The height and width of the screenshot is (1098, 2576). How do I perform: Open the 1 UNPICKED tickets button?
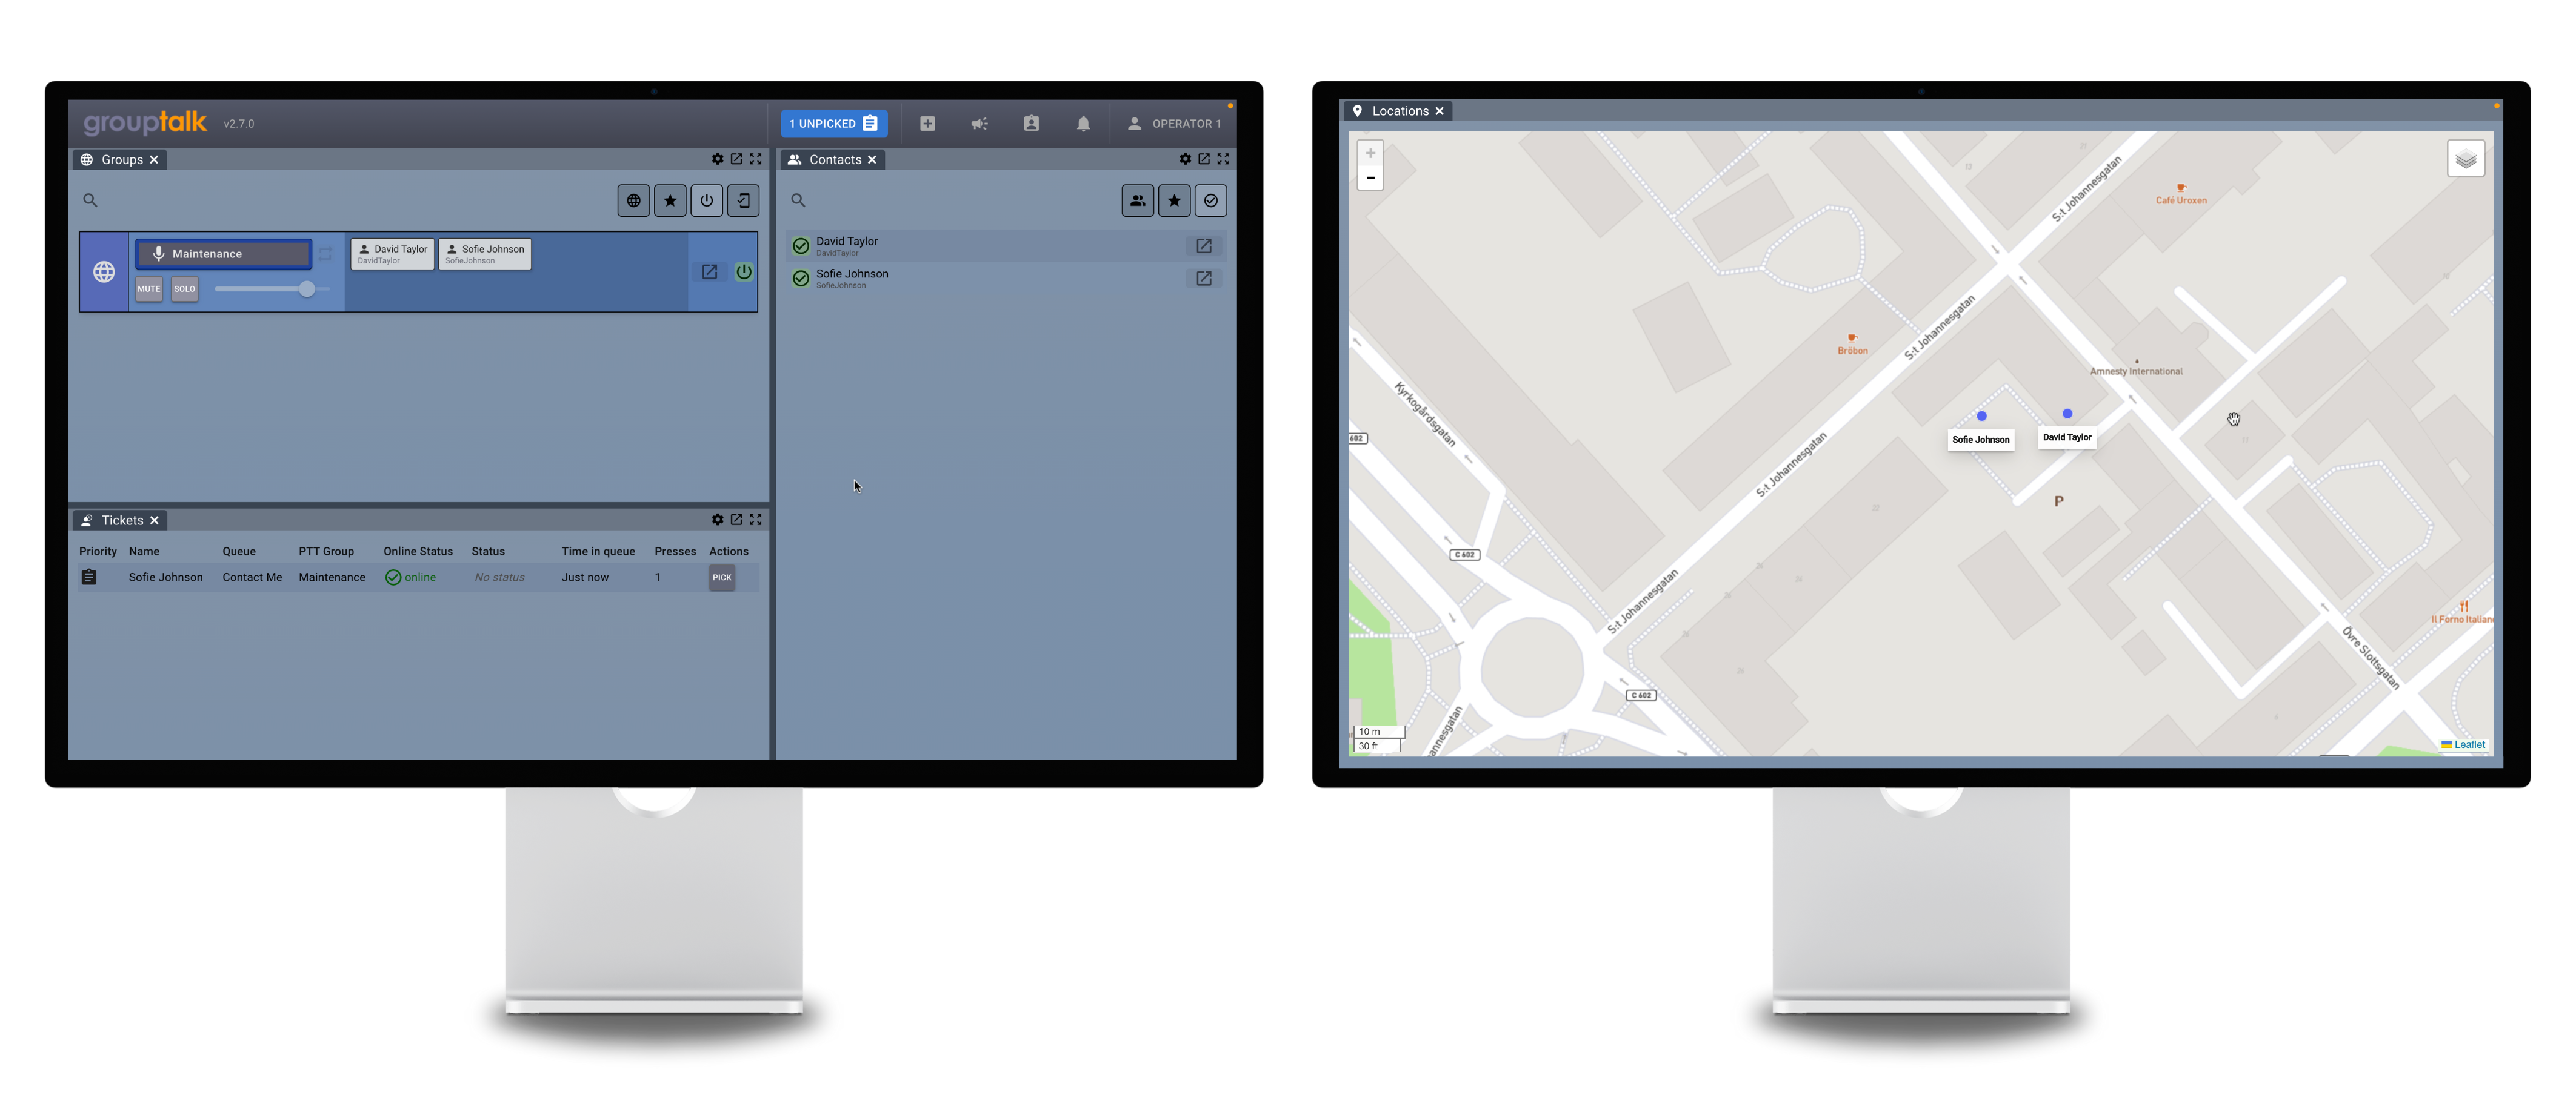[833, 123]
